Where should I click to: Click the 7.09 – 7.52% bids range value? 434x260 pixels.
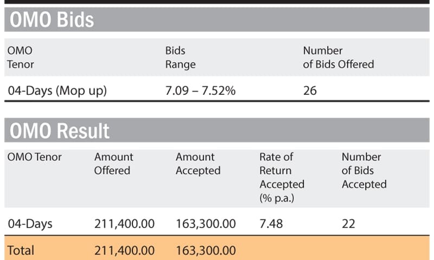click(x=200, y=91)
